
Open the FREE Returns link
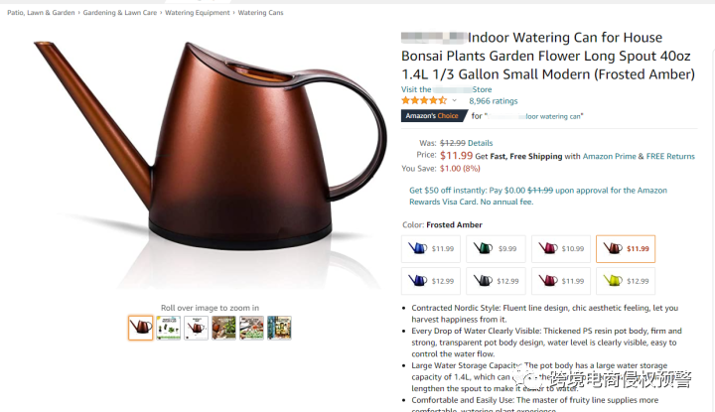tap(670, 156)
